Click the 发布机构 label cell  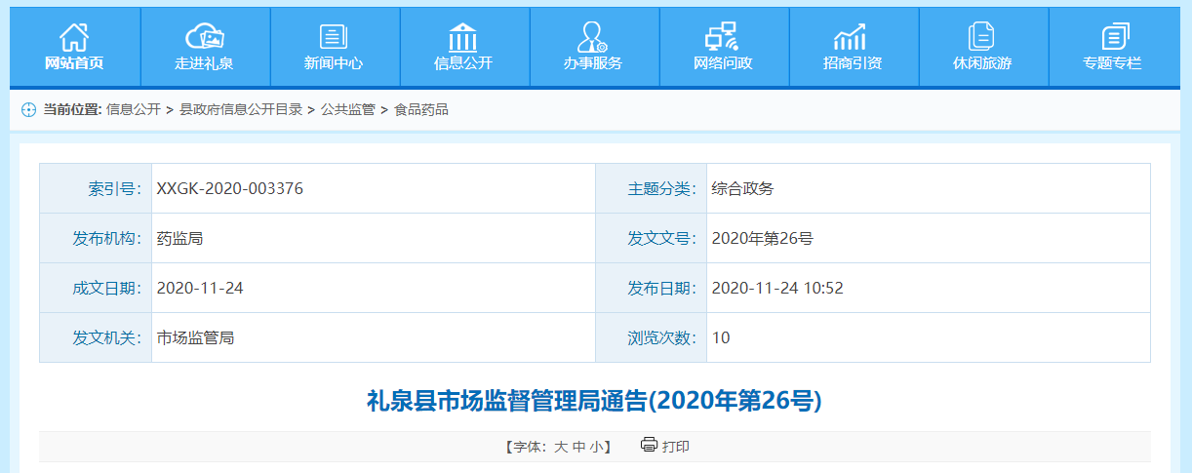pos(96,238)
